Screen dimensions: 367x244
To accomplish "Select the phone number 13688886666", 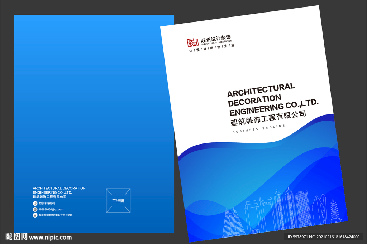I will pos(47,203).
